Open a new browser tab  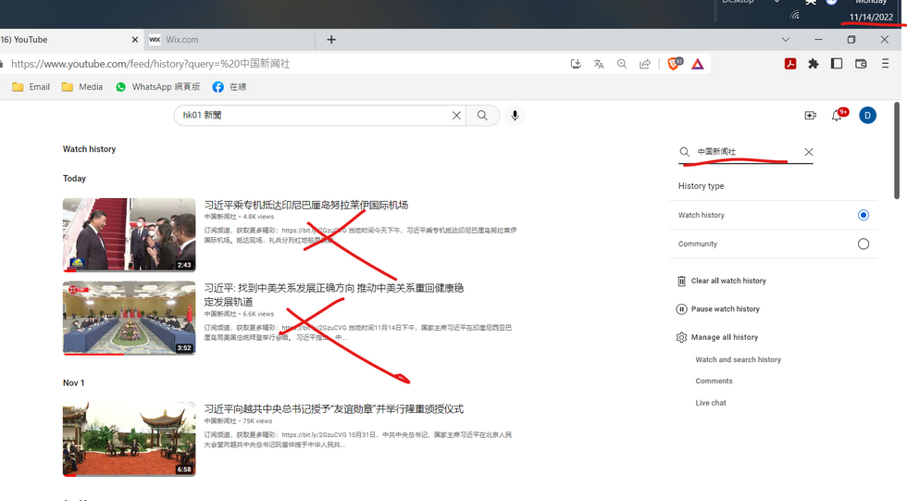point(331,39)
